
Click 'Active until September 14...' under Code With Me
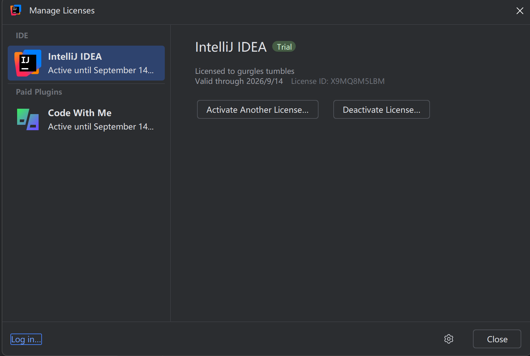pos(101,126)
